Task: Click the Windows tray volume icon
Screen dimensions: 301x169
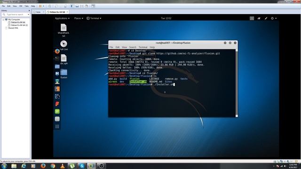Action: 285,166
